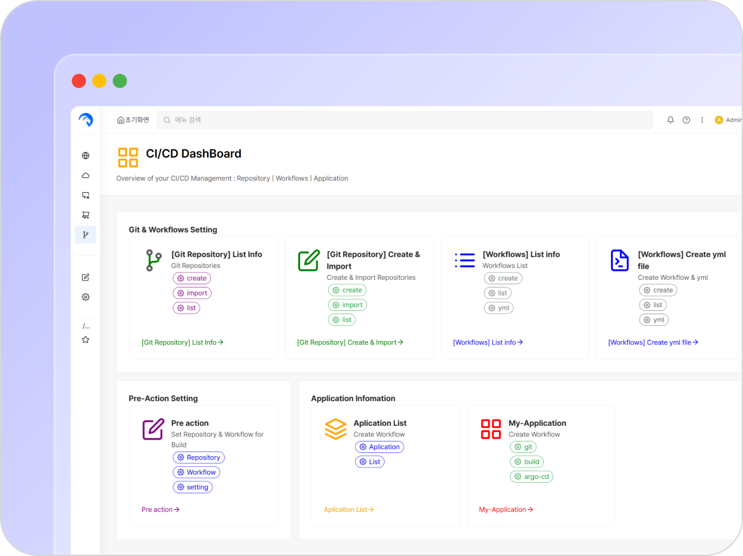
Task: Open the three-dot more options menu
Action: coord(702,120)
